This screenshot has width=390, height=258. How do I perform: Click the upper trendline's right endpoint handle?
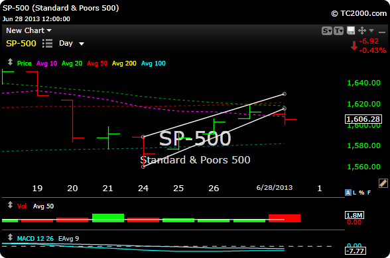pos(285,94)
